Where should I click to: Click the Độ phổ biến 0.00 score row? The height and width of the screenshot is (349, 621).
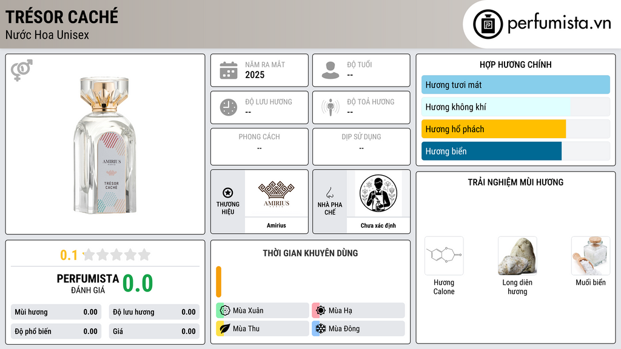click(x=56, y=331)
